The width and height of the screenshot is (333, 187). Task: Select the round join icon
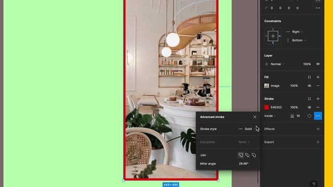click(x=254, y=155)
